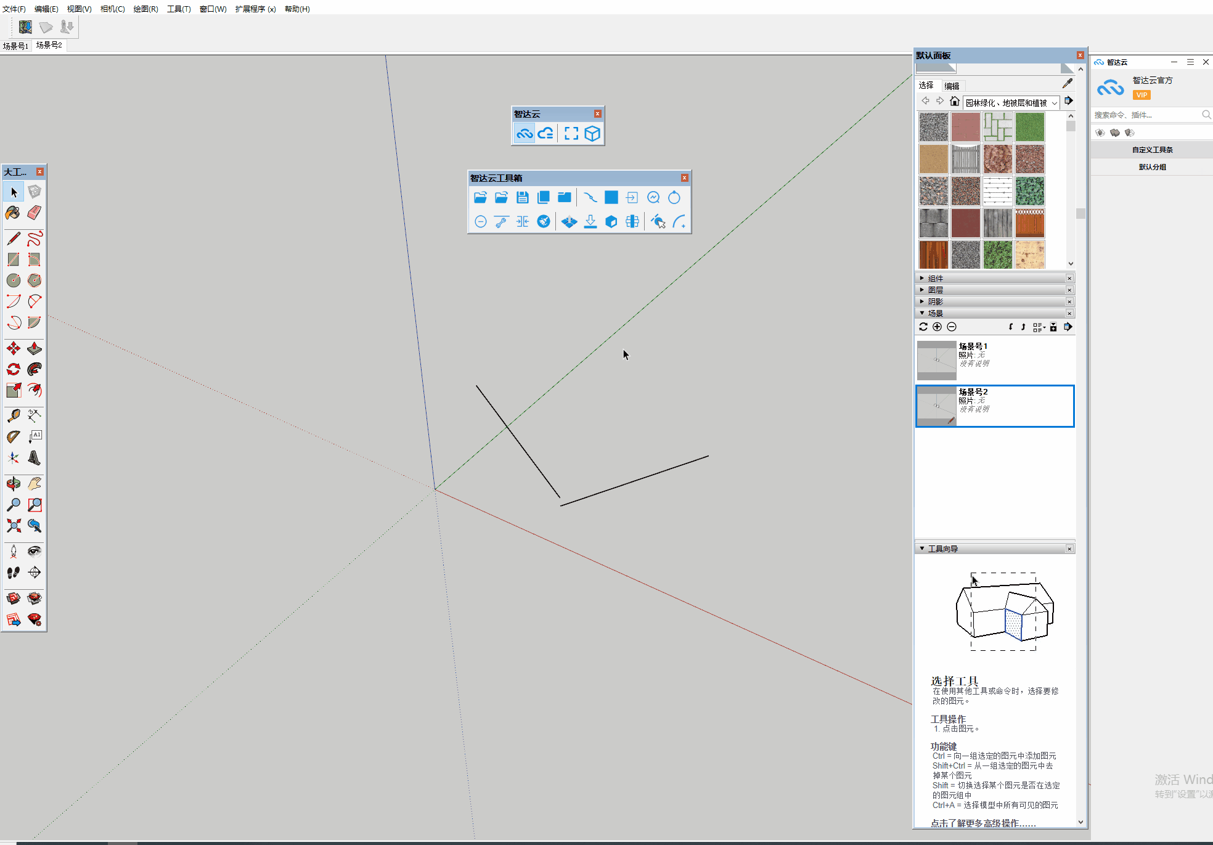The image size is (1213, 845).
Task: Open the 园林绿化 material category dropdown
Action: point(1055,103)
